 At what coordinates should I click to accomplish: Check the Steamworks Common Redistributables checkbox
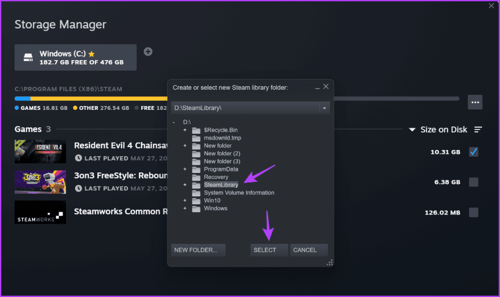coord(474,212)
